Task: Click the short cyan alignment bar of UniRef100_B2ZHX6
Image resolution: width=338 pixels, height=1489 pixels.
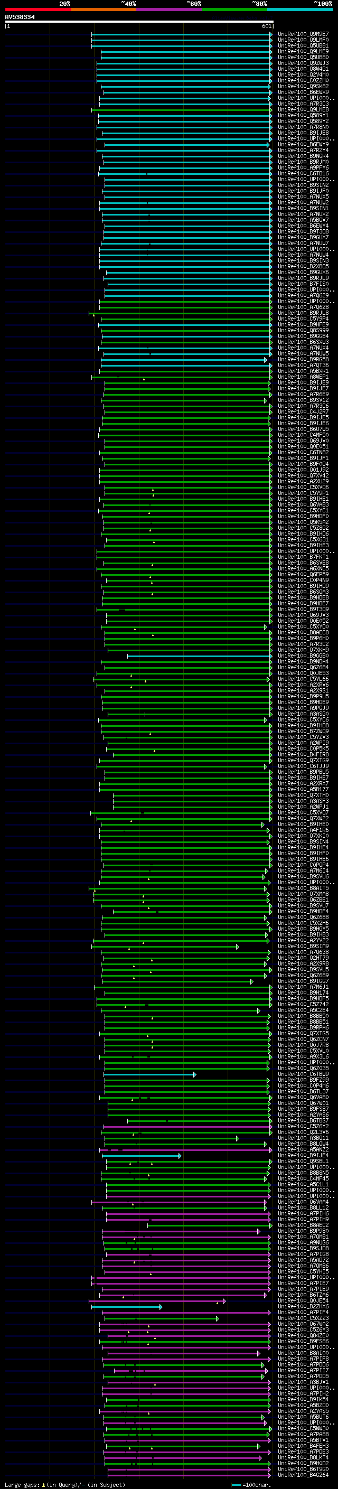Action: tap(127, 1306)
